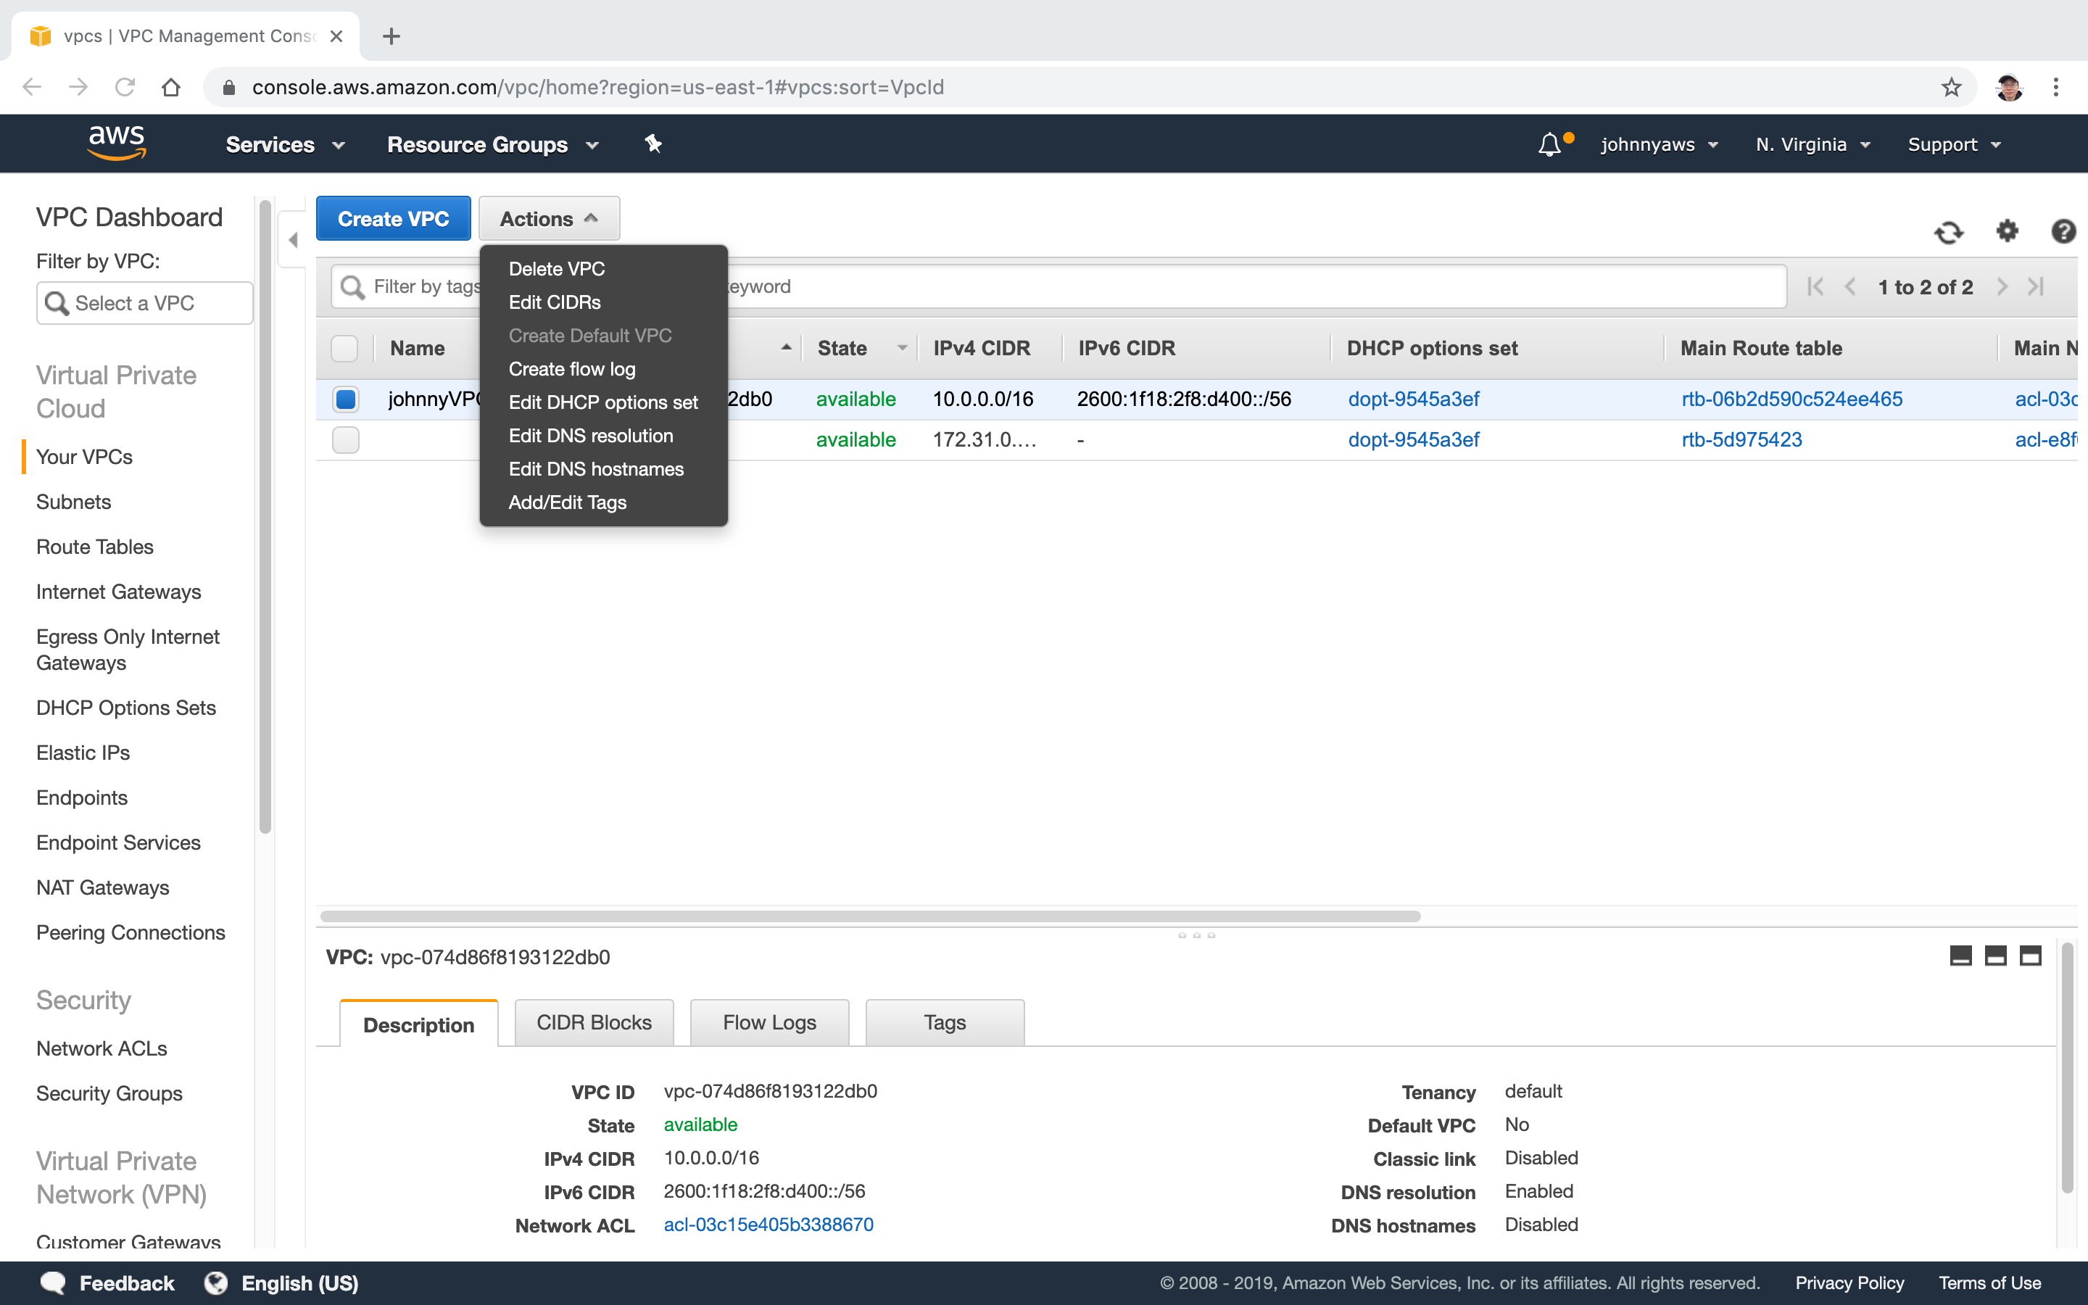Expand the Resource Groups dropdown
The height and width of the screenshot is (1305, 2088).
(x=494, y=145)
